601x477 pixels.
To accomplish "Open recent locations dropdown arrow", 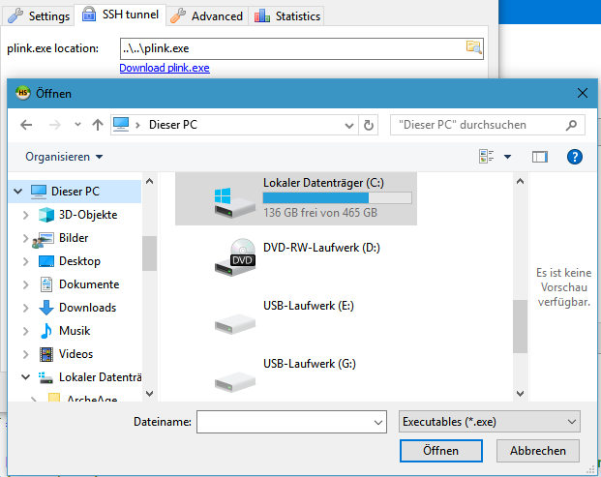I will pyautogui.click(x=77, y=125).
